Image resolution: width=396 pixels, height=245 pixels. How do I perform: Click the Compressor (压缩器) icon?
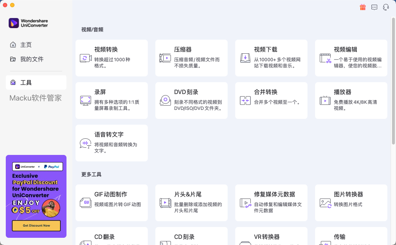click(165, 58)
